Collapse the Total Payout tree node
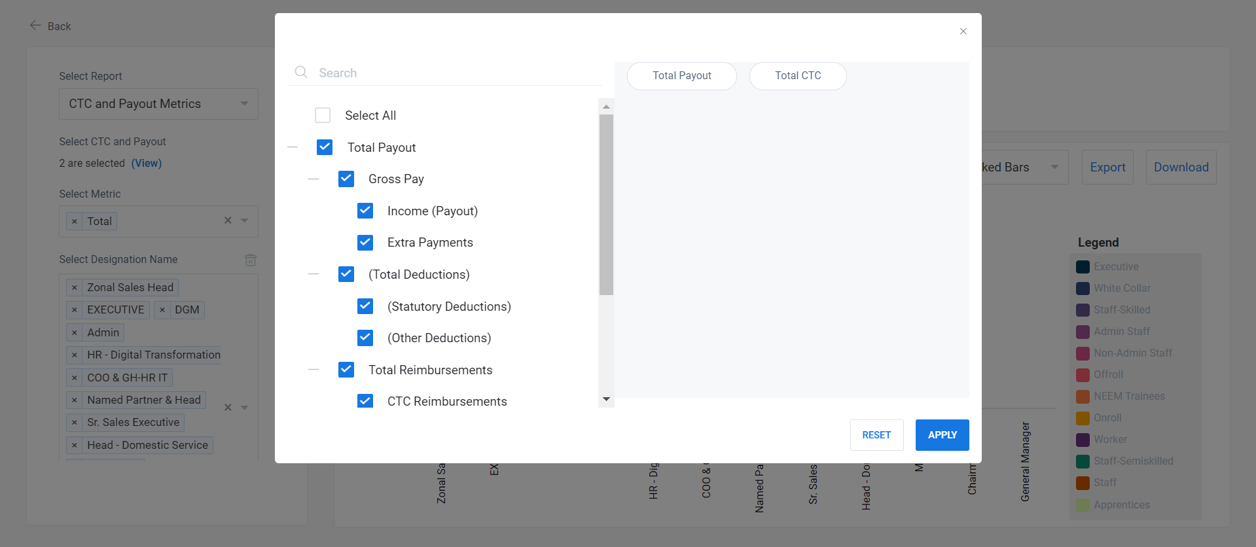The width and height of the screenshot is (1256, 547). pyautogui.click(x=293, y=148)
